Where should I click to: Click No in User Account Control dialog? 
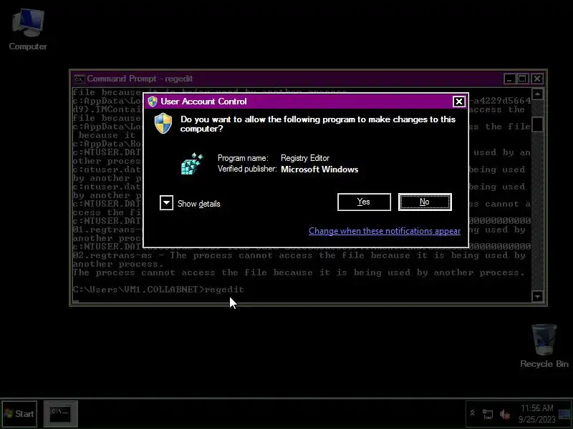[425, 202]
